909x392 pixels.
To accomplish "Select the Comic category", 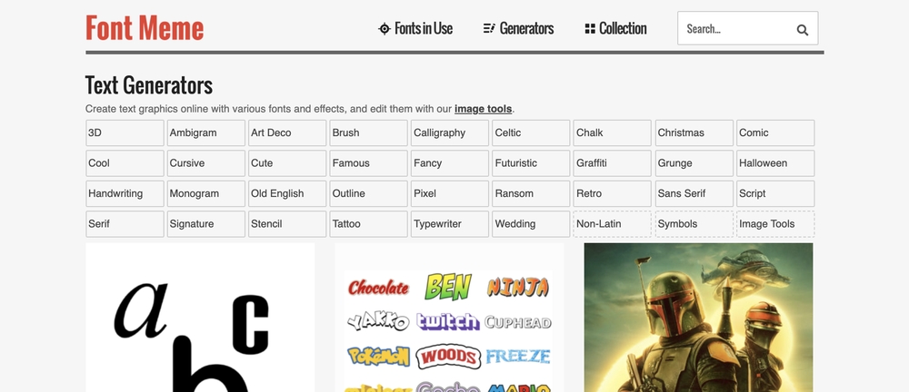I will click(x=775, y=132).
